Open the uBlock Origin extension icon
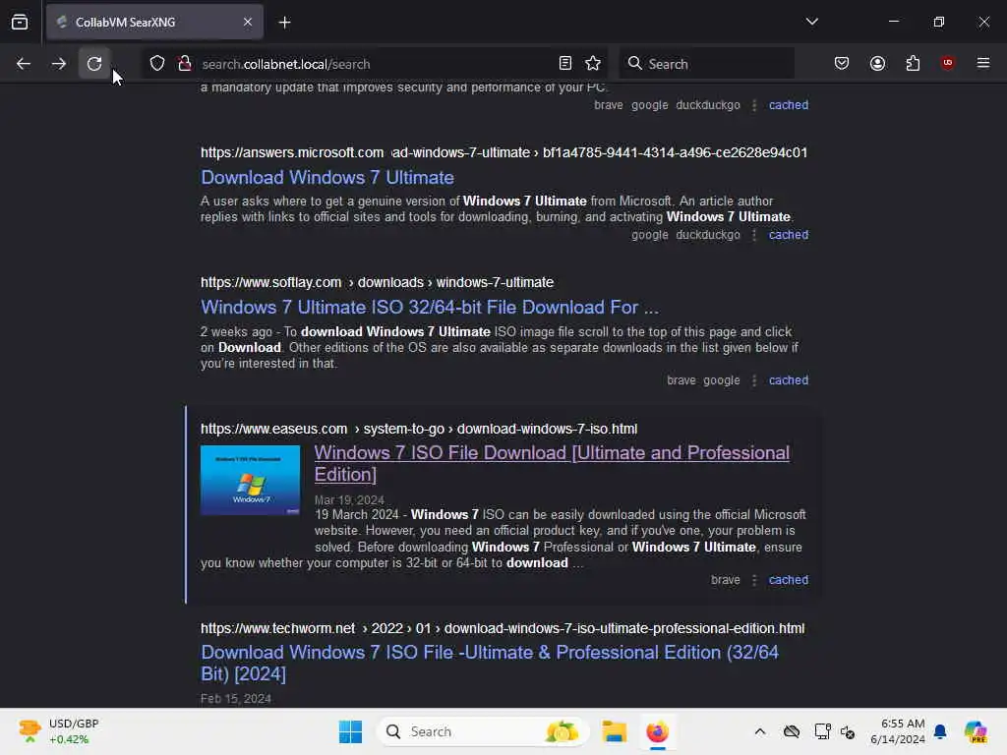This screenshot has height=755, width=1007. 947,63
